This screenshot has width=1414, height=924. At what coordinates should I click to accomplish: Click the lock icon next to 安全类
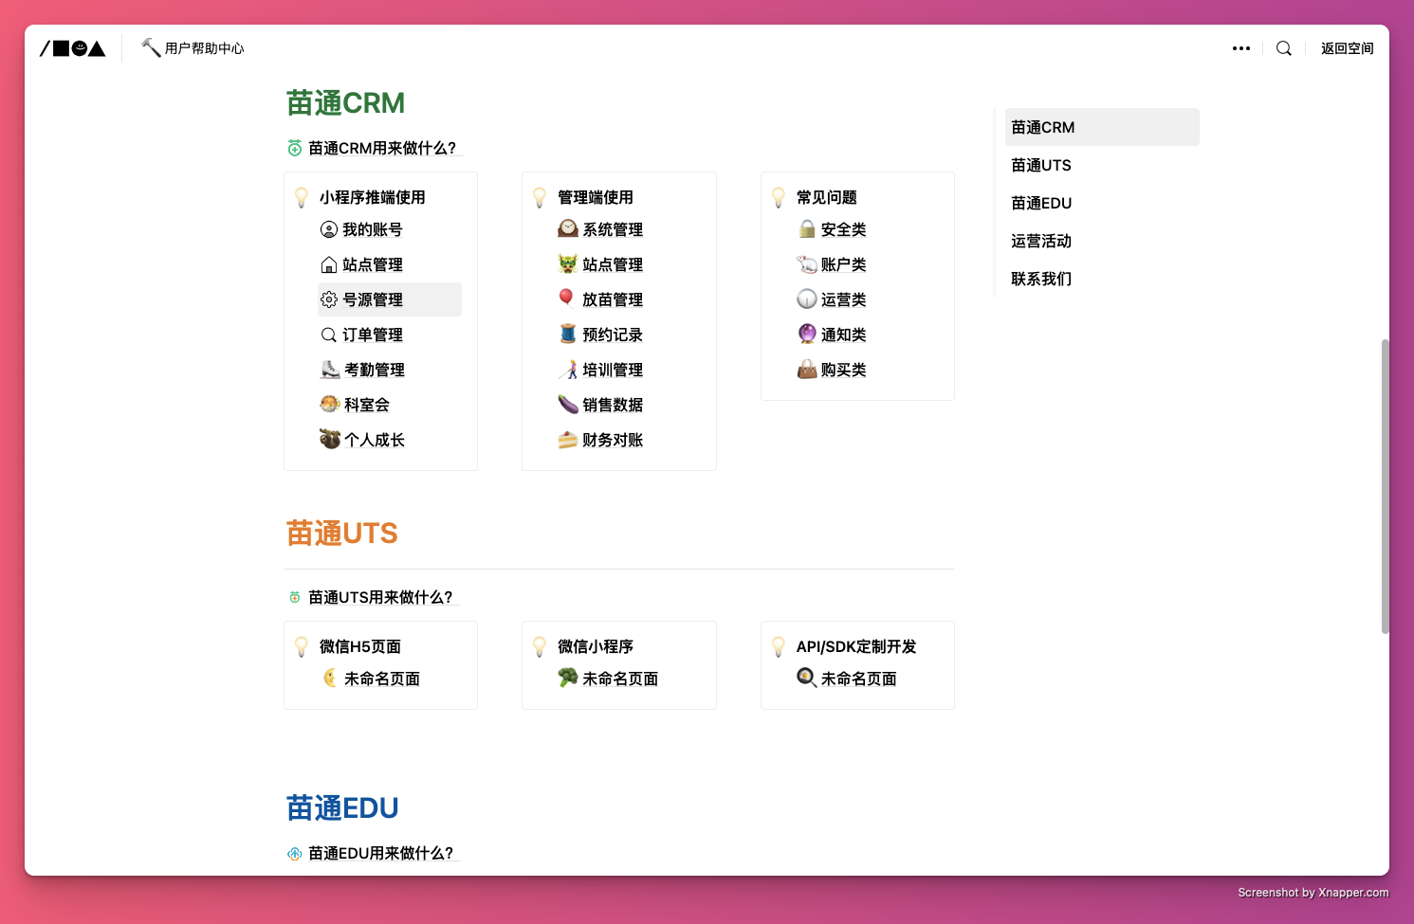[807, 228]
